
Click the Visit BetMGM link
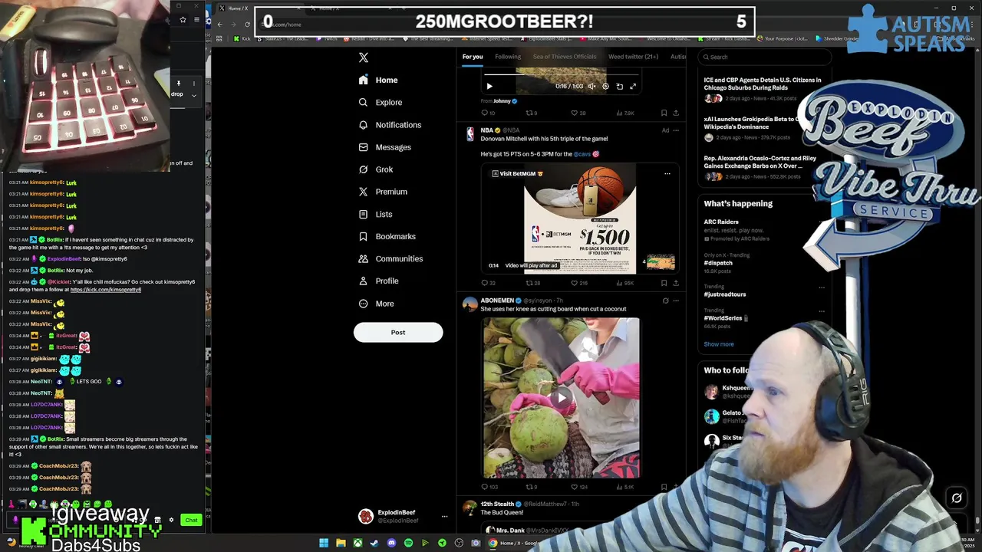coord(517,174)
